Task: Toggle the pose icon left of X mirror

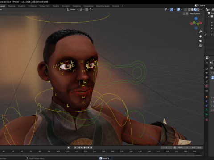Action: pos(184,14)
